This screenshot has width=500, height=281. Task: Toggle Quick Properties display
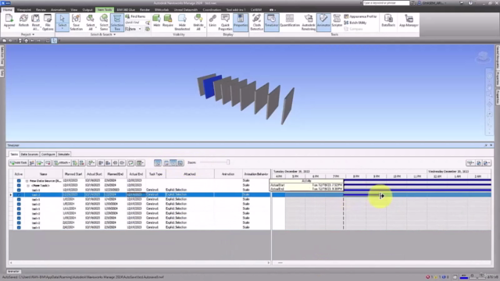[x=225, y=22]
